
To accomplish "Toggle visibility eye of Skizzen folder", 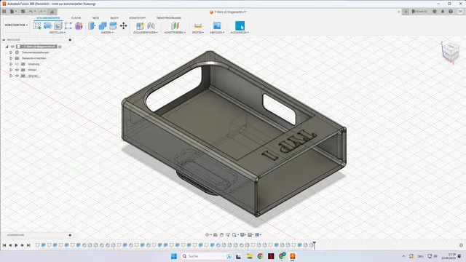I will point(17,76).
